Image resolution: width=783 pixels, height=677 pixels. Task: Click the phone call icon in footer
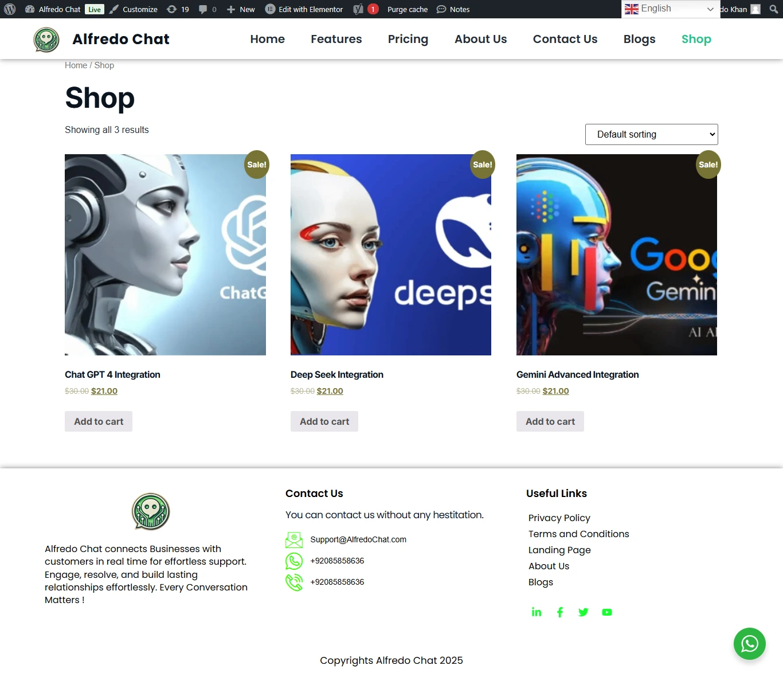(x=294, y=582)
